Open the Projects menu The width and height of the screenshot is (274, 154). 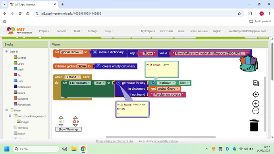tap(45, 31)
